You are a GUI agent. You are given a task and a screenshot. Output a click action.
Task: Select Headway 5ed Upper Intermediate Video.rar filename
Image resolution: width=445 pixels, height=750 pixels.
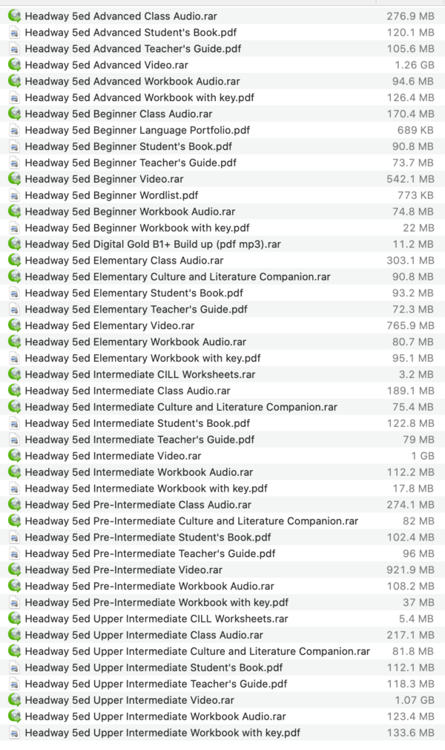pos(130,700)
